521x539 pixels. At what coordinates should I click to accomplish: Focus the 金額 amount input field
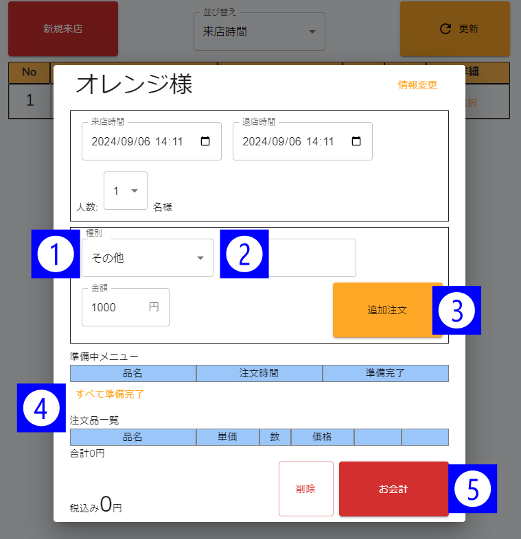117,307
